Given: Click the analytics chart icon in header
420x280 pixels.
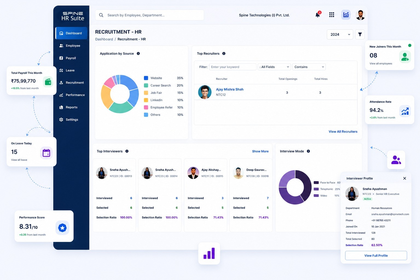Looking at the screenshot, I should (x=346, y=15).
